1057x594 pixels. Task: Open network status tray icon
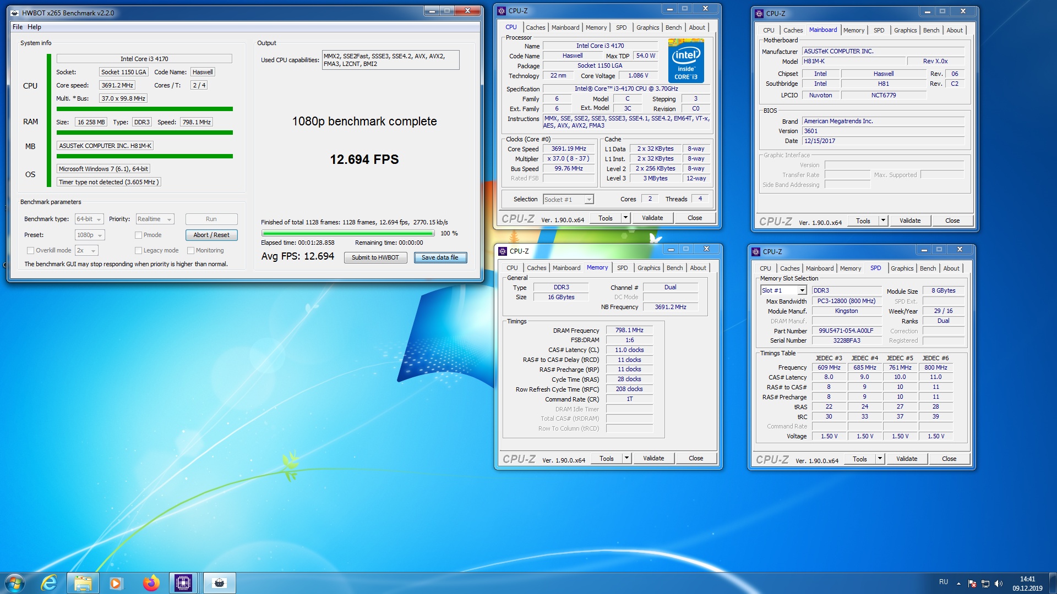tap(985, 584)
